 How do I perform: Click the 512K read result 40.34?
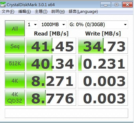51,63
